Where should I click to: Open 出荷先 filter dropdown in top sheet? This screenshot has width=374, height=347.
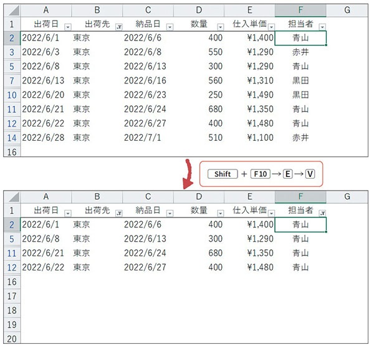coord(119,27)
